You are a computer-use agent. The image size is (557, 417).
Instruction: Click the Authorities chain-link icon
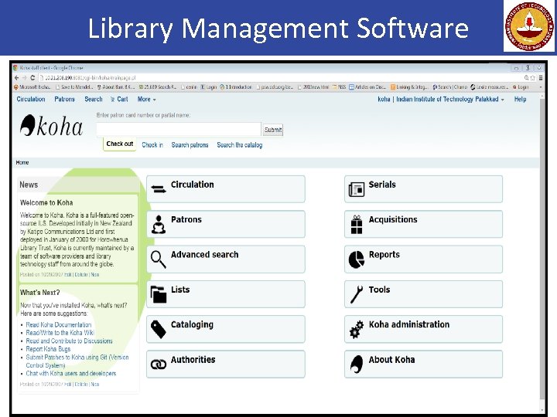click(x=159, y=364)
